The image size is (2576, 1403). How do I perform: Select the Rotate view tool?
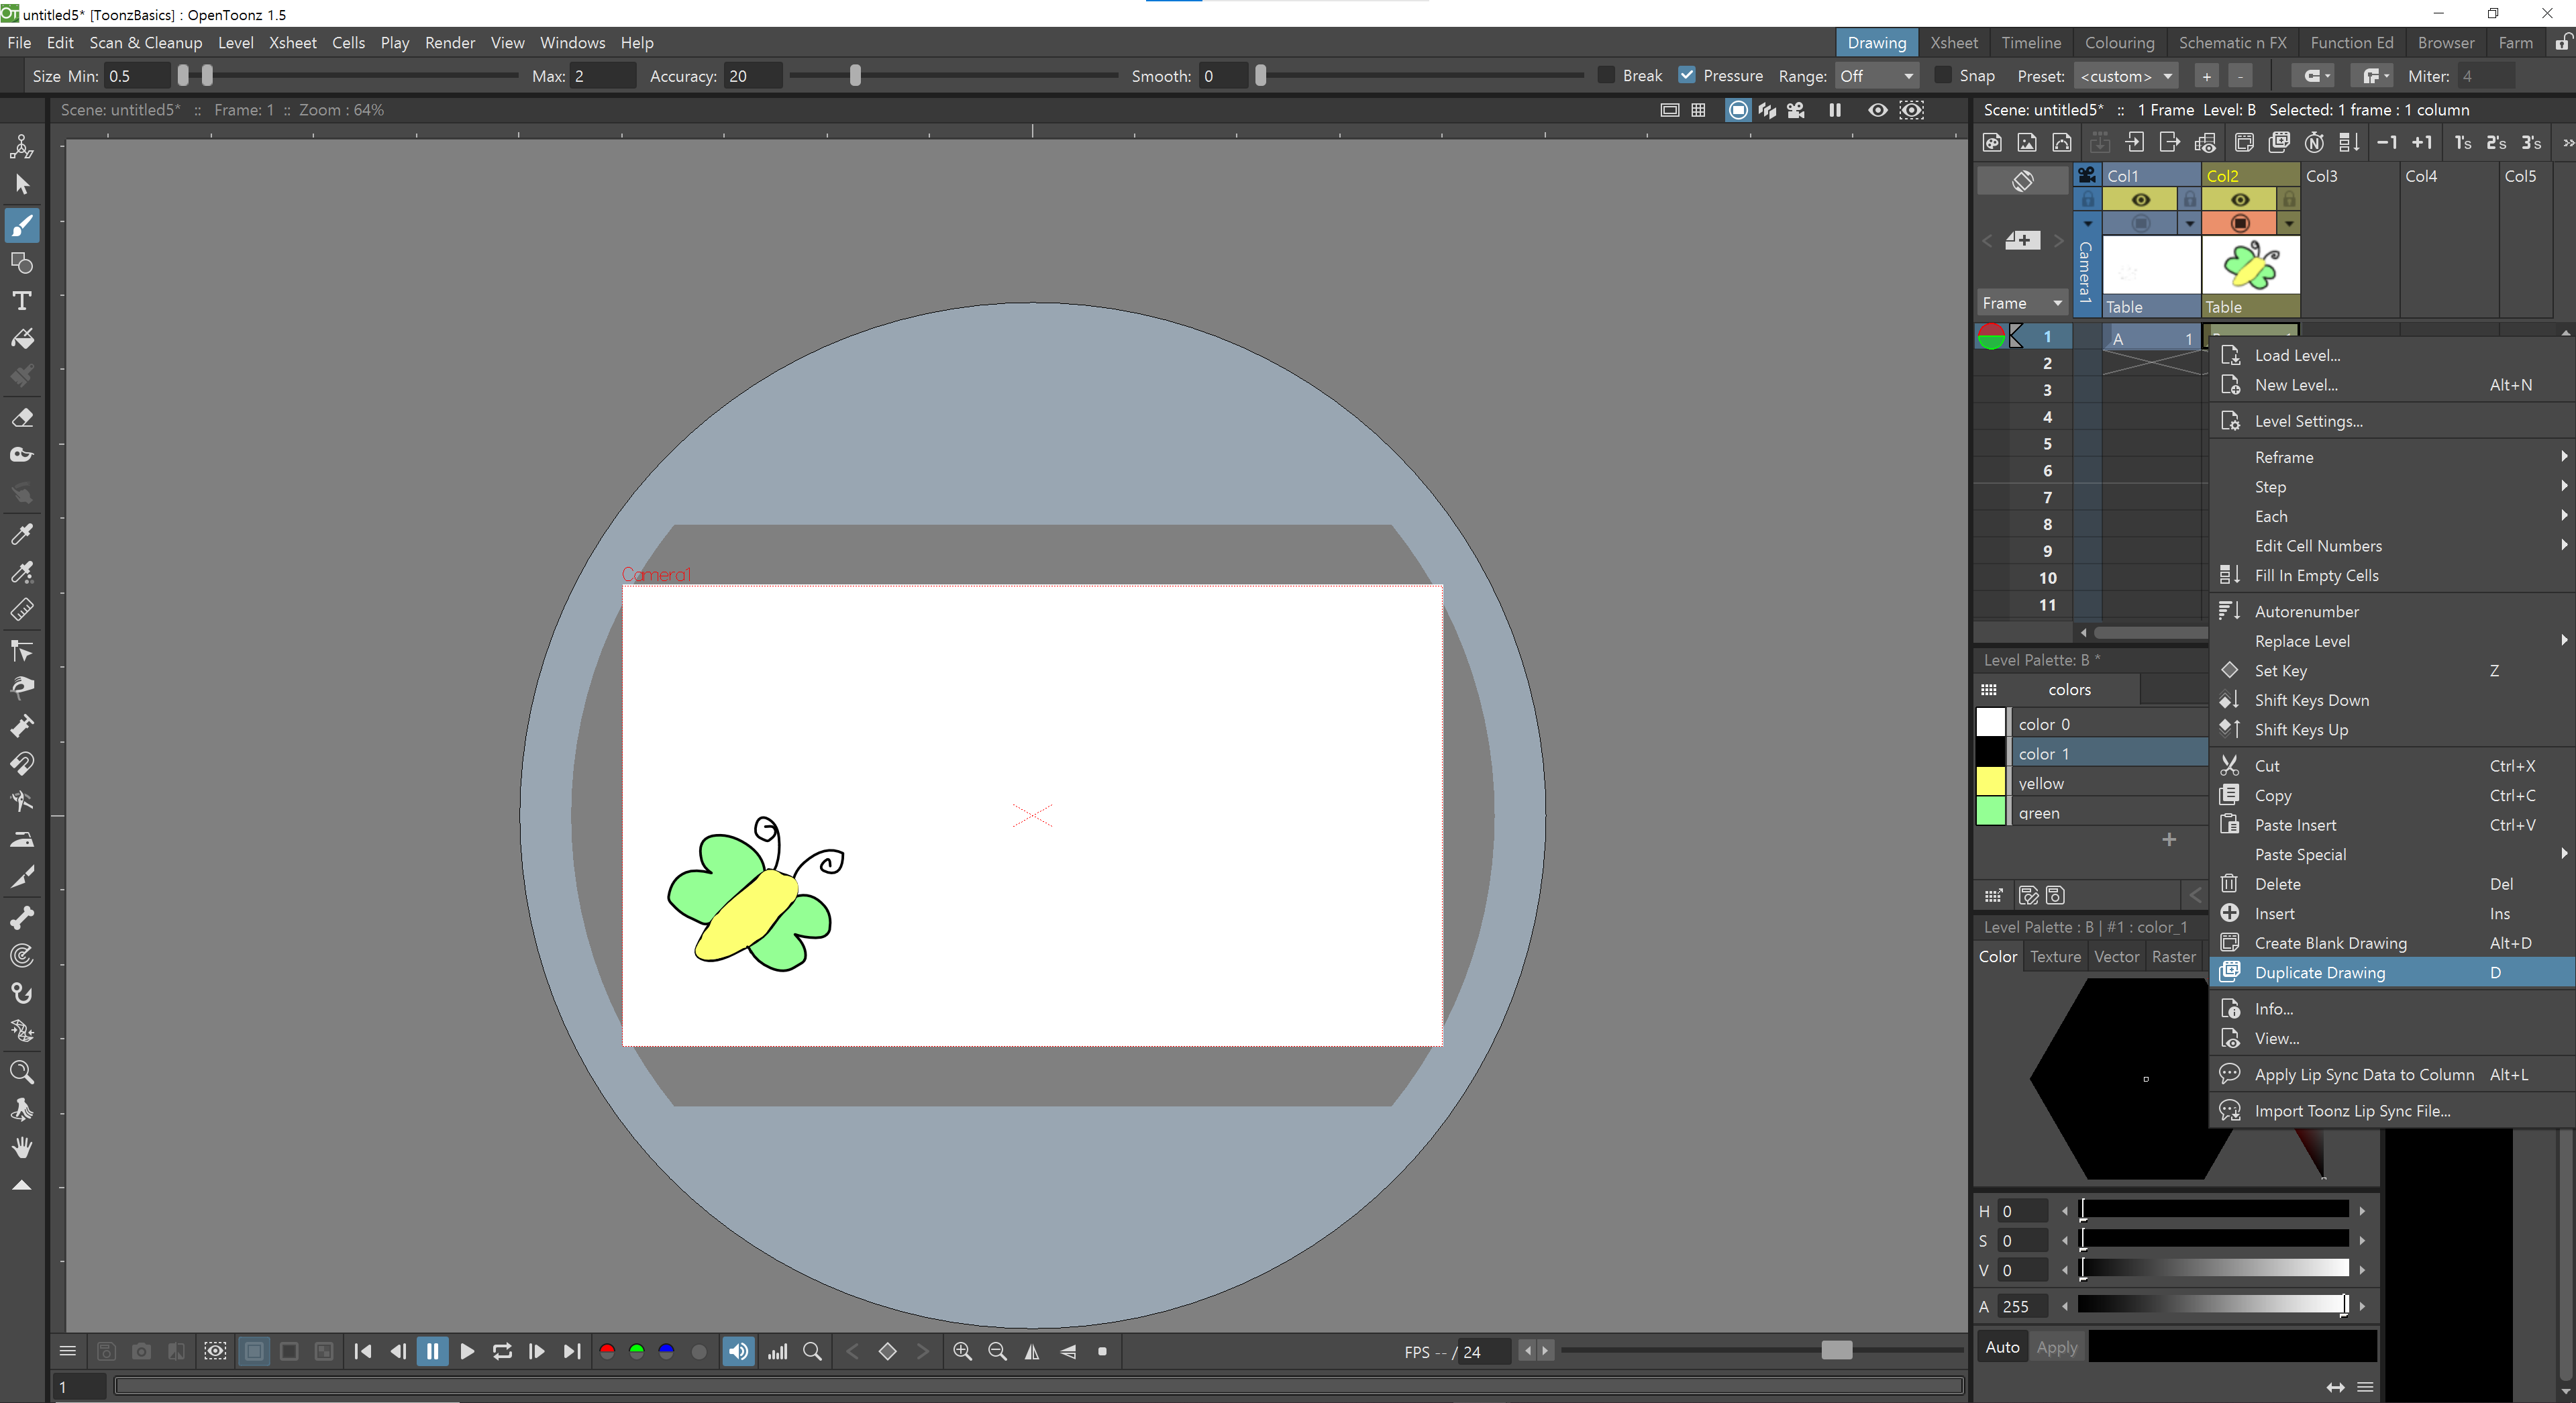tap(22, 1110)
